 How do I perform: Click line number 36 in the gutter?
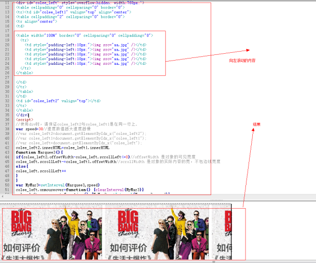pyautogui.click(x=7, y=120)
